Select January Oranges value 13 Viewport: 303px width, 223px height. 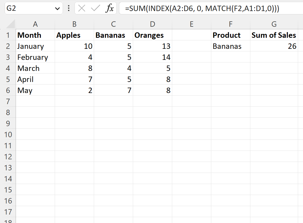coord(152,46)
